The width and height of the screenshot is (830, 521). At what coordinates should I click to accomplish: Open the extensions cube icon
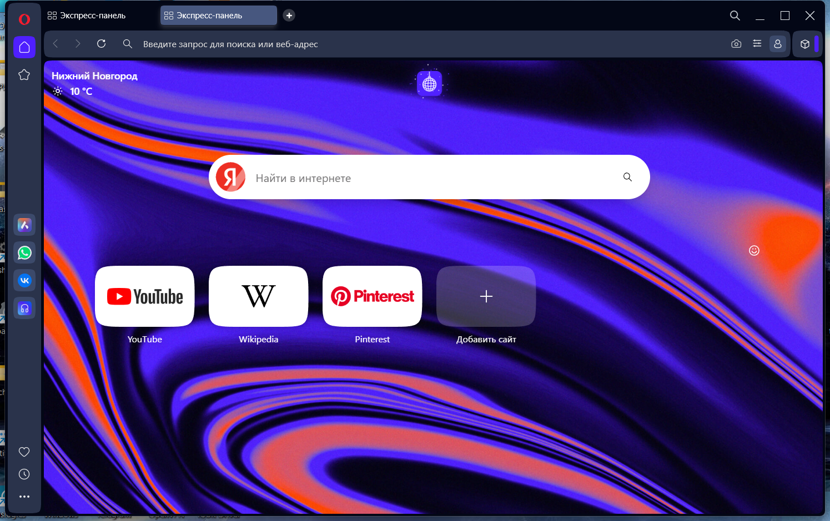coord(804,44)
